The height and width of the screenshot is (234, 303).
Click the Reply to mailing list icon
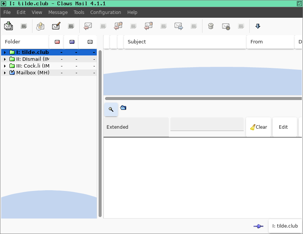coord(148,26)
